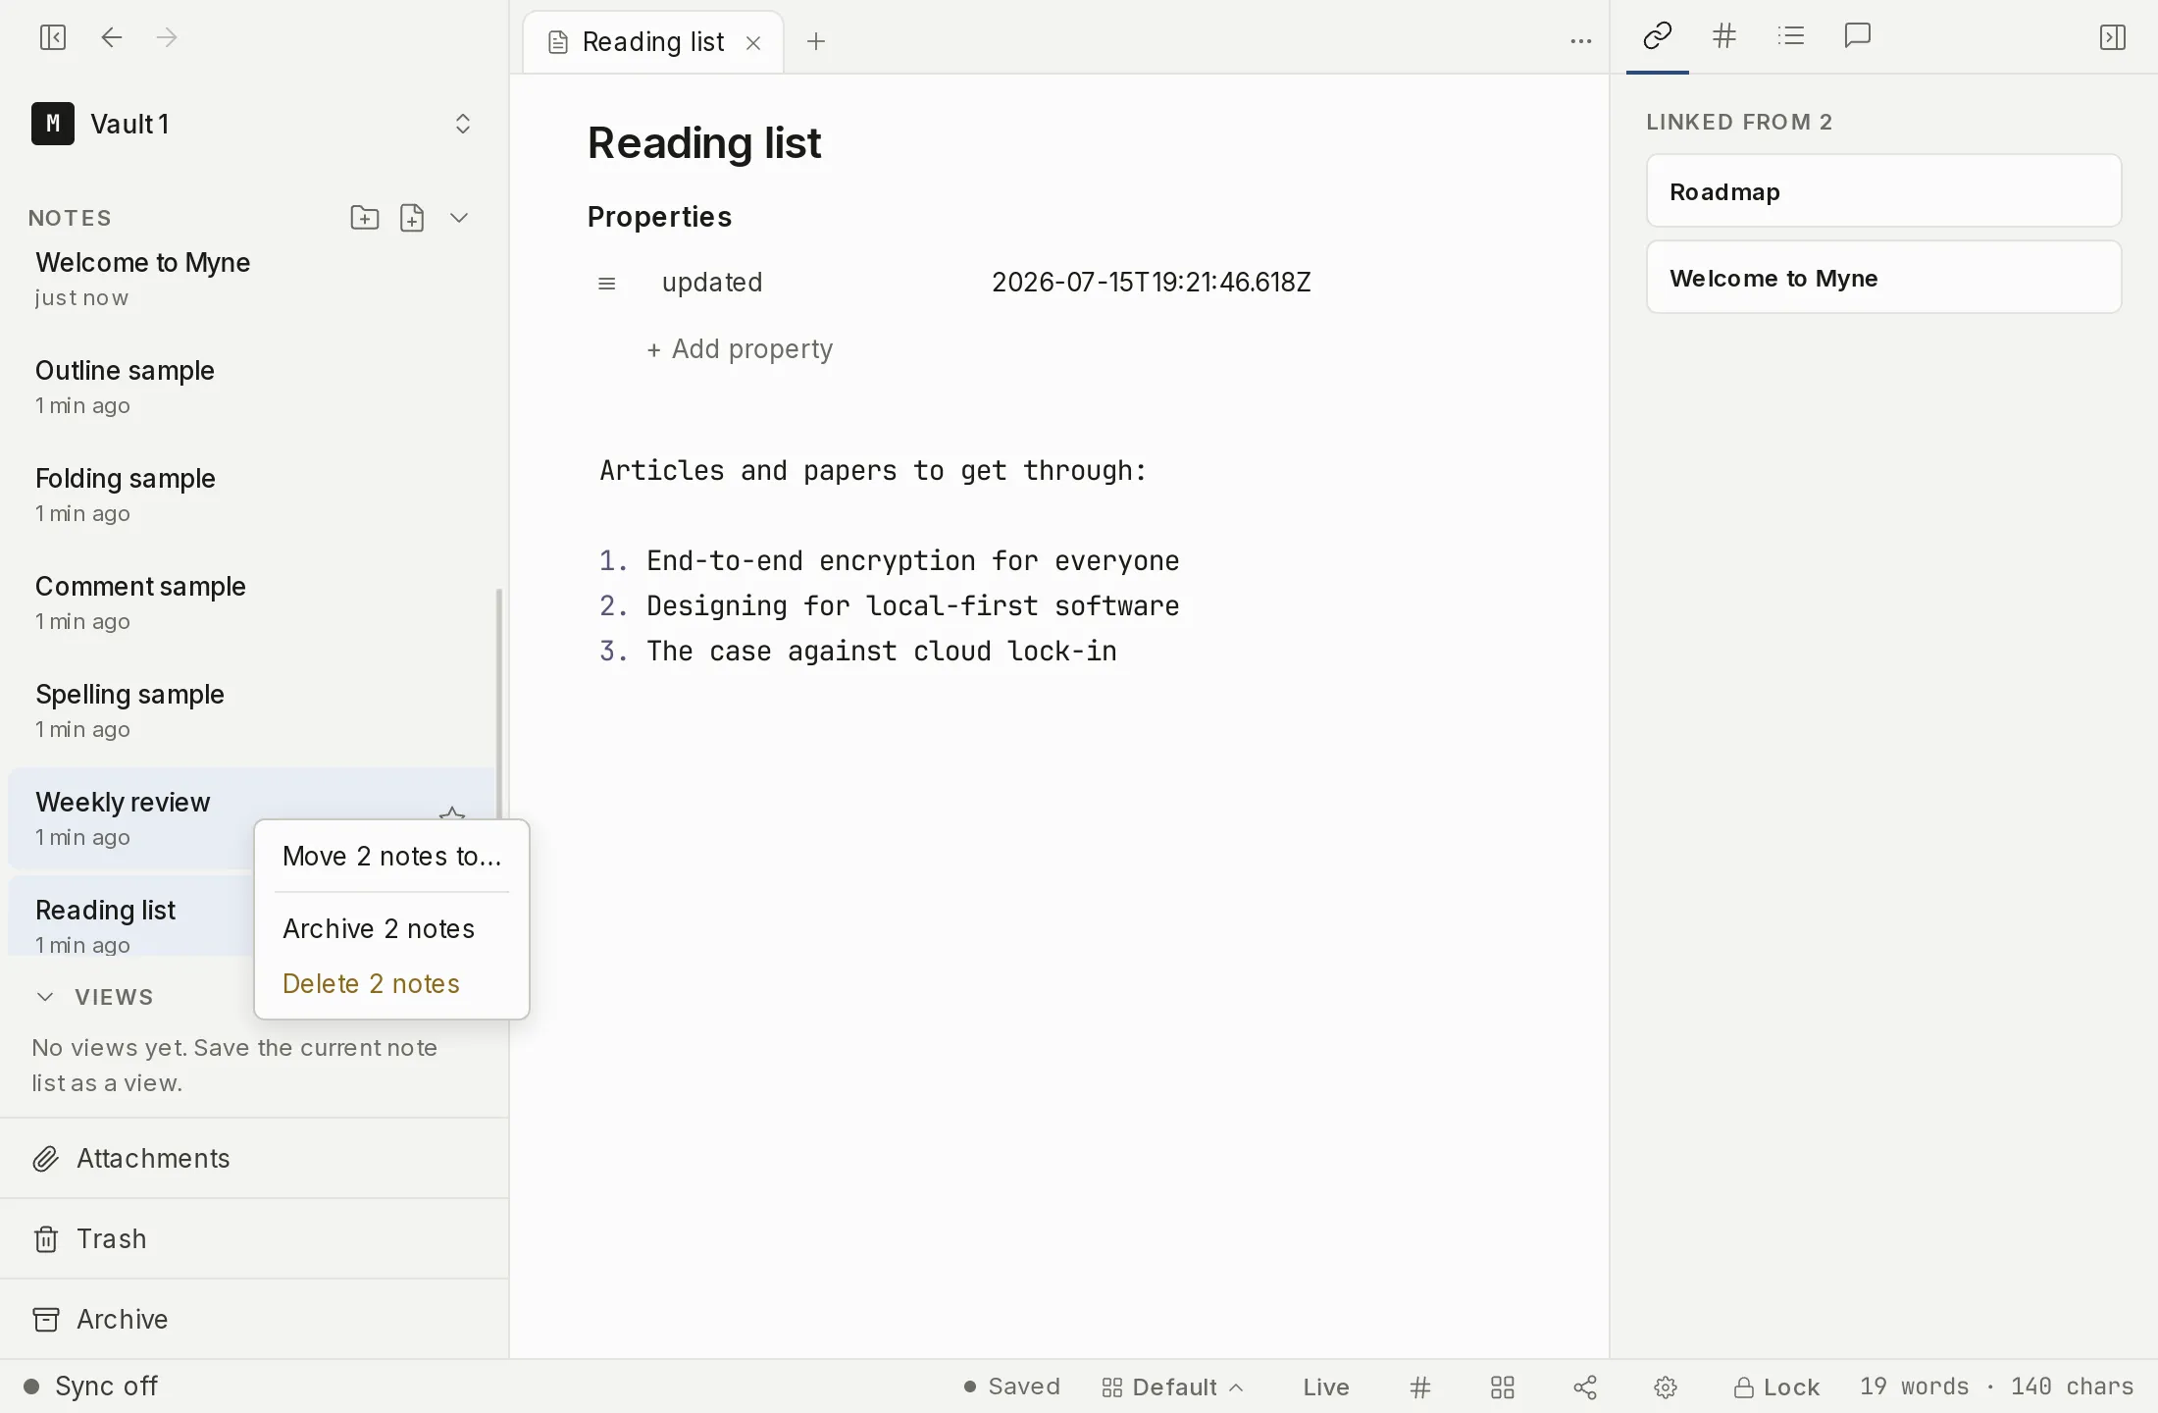Open the Roadmap backlink
Viewport: 2158px width, 1413px height.
coord(1883,191)
